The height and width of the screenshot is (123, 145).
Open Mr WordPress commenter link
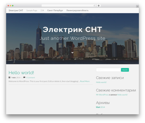pos(102,95)
